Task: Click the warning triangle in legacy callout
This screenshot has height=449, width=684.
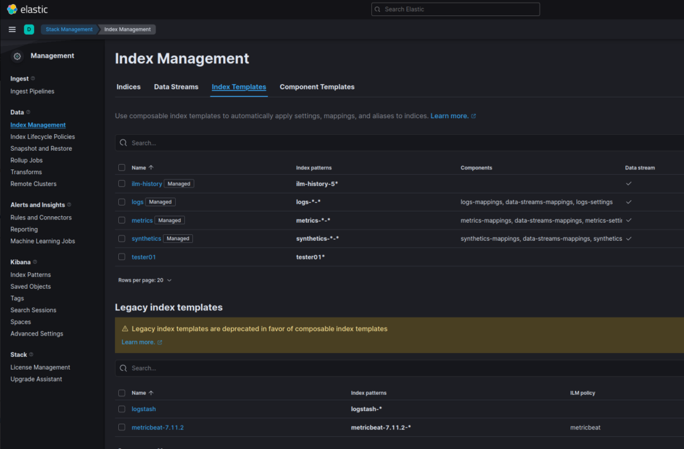Action: 125,329
